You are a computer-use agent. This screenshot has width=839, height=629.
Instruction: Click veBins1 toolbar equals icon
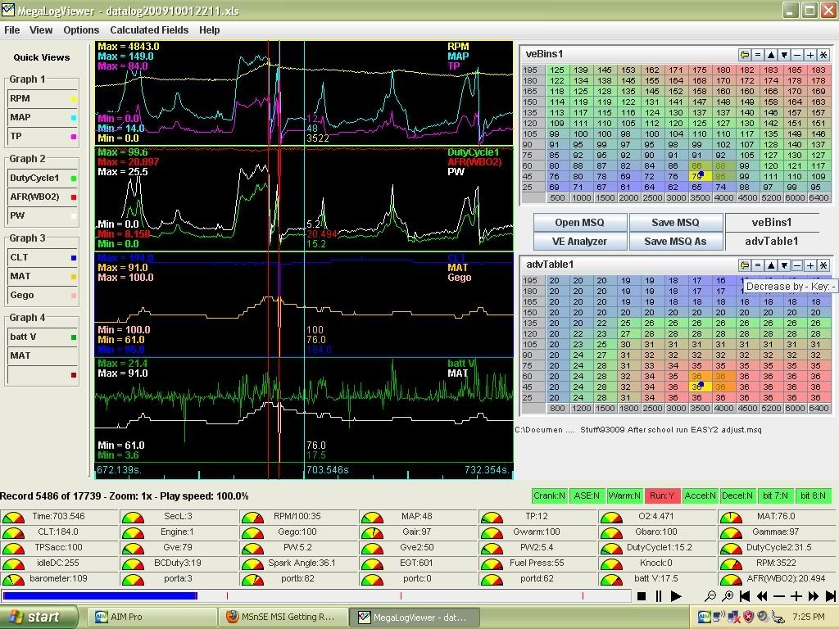[758, 55]
